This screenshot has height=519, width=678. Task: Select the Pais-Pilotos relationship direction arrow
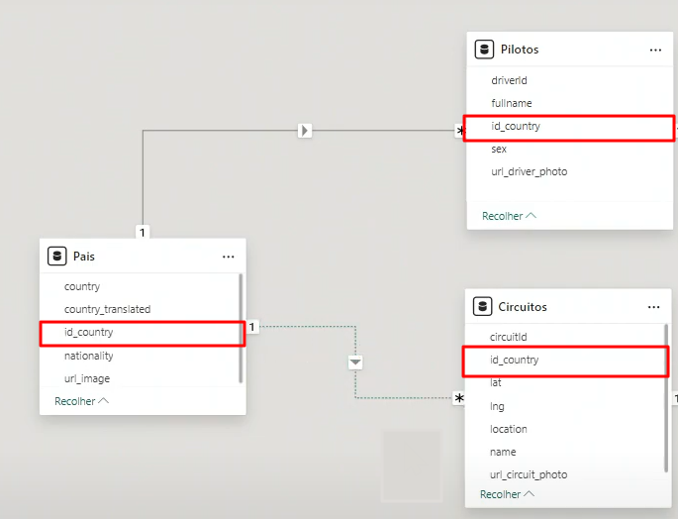[x=305, y=130]
